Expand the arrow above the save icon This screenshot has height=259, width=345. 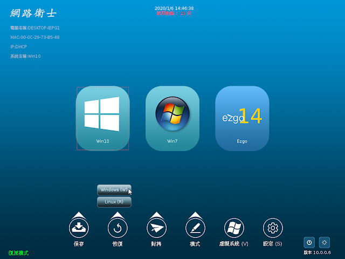[x=79, y=215]
